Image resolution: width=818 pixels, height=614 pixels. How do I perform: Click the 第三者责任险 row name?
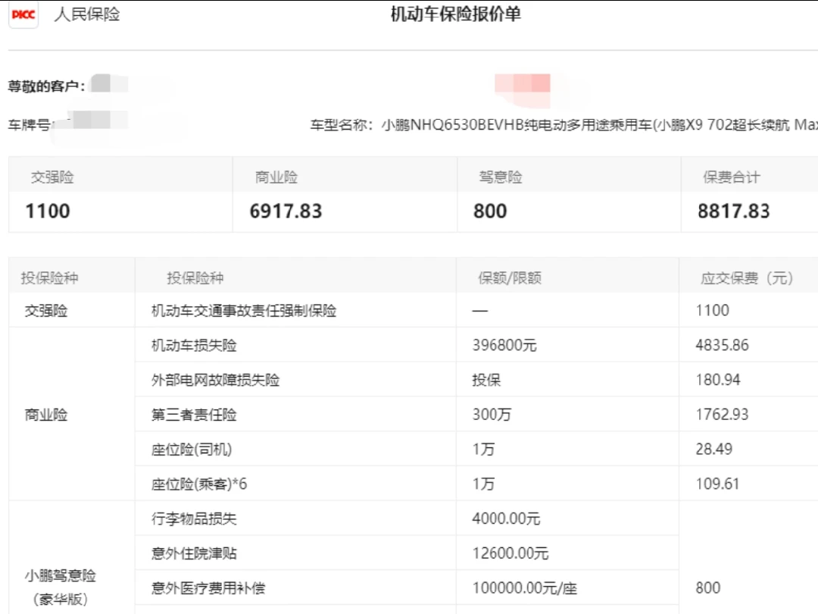(194, 415)
